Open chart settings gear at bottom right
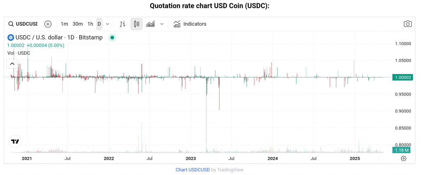421x175 pixels. click(x=404, y=158)
